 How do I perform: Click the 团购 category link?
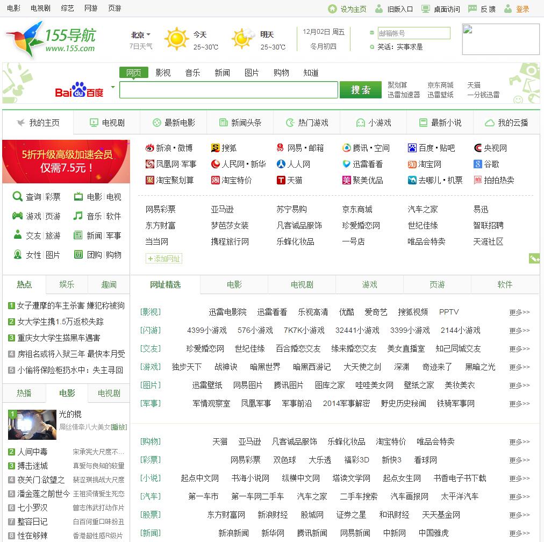coord(94,255)
